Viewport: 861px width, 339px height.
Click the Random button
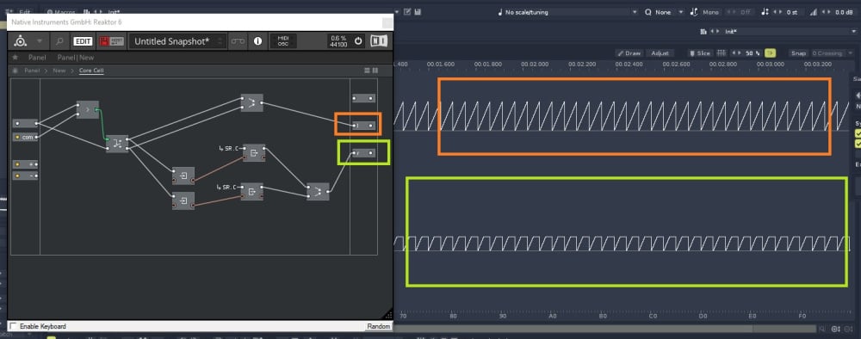378,326
